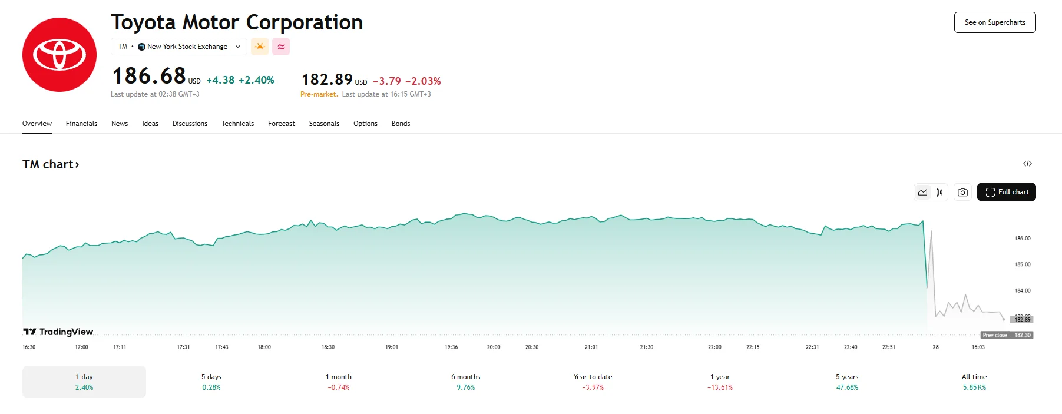Open the chart snapshot camera icon
The image size is (1062, 414).
click(x=962, y=192)
